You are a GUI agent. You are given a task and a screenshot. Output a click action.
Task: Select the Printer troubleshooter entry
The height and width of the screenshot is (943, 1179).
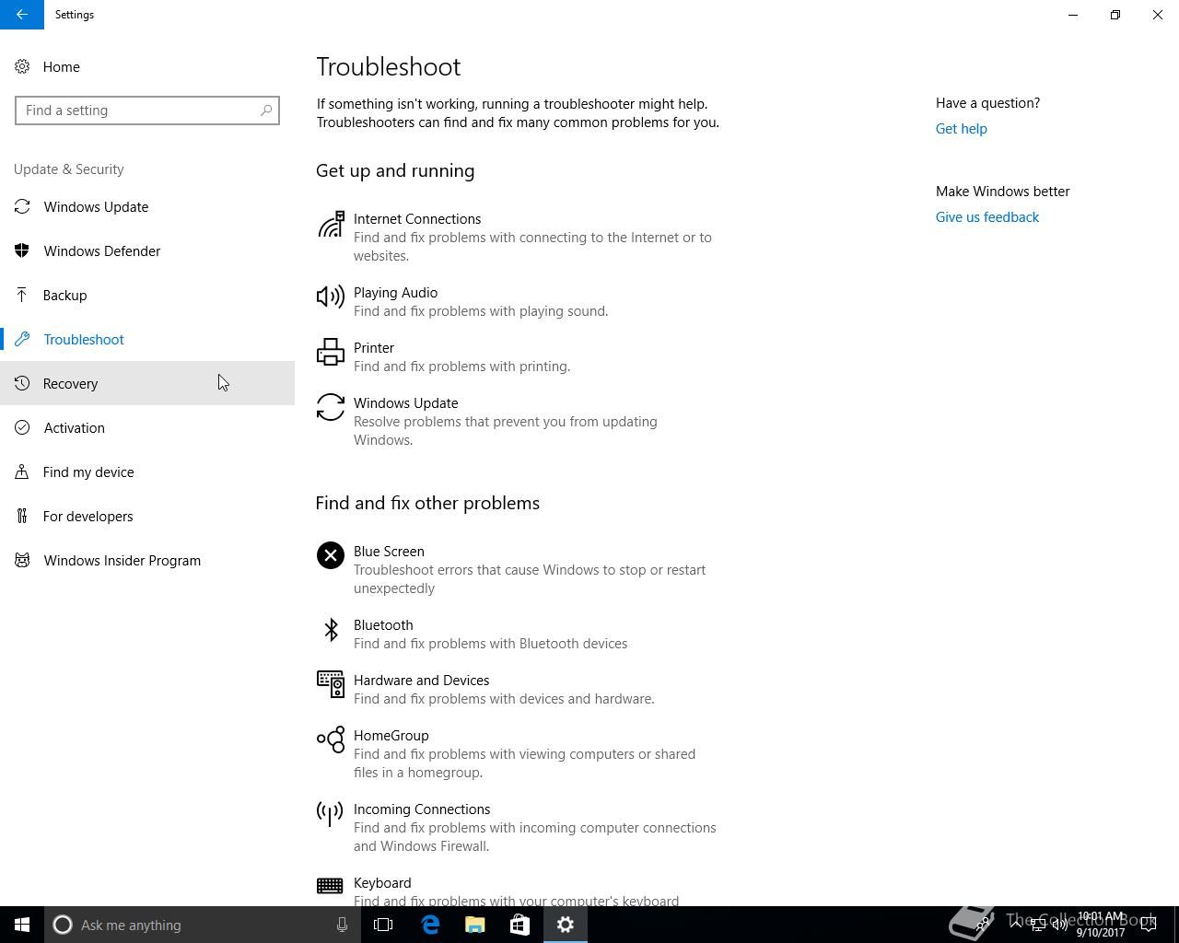click(x=519, y=357)
